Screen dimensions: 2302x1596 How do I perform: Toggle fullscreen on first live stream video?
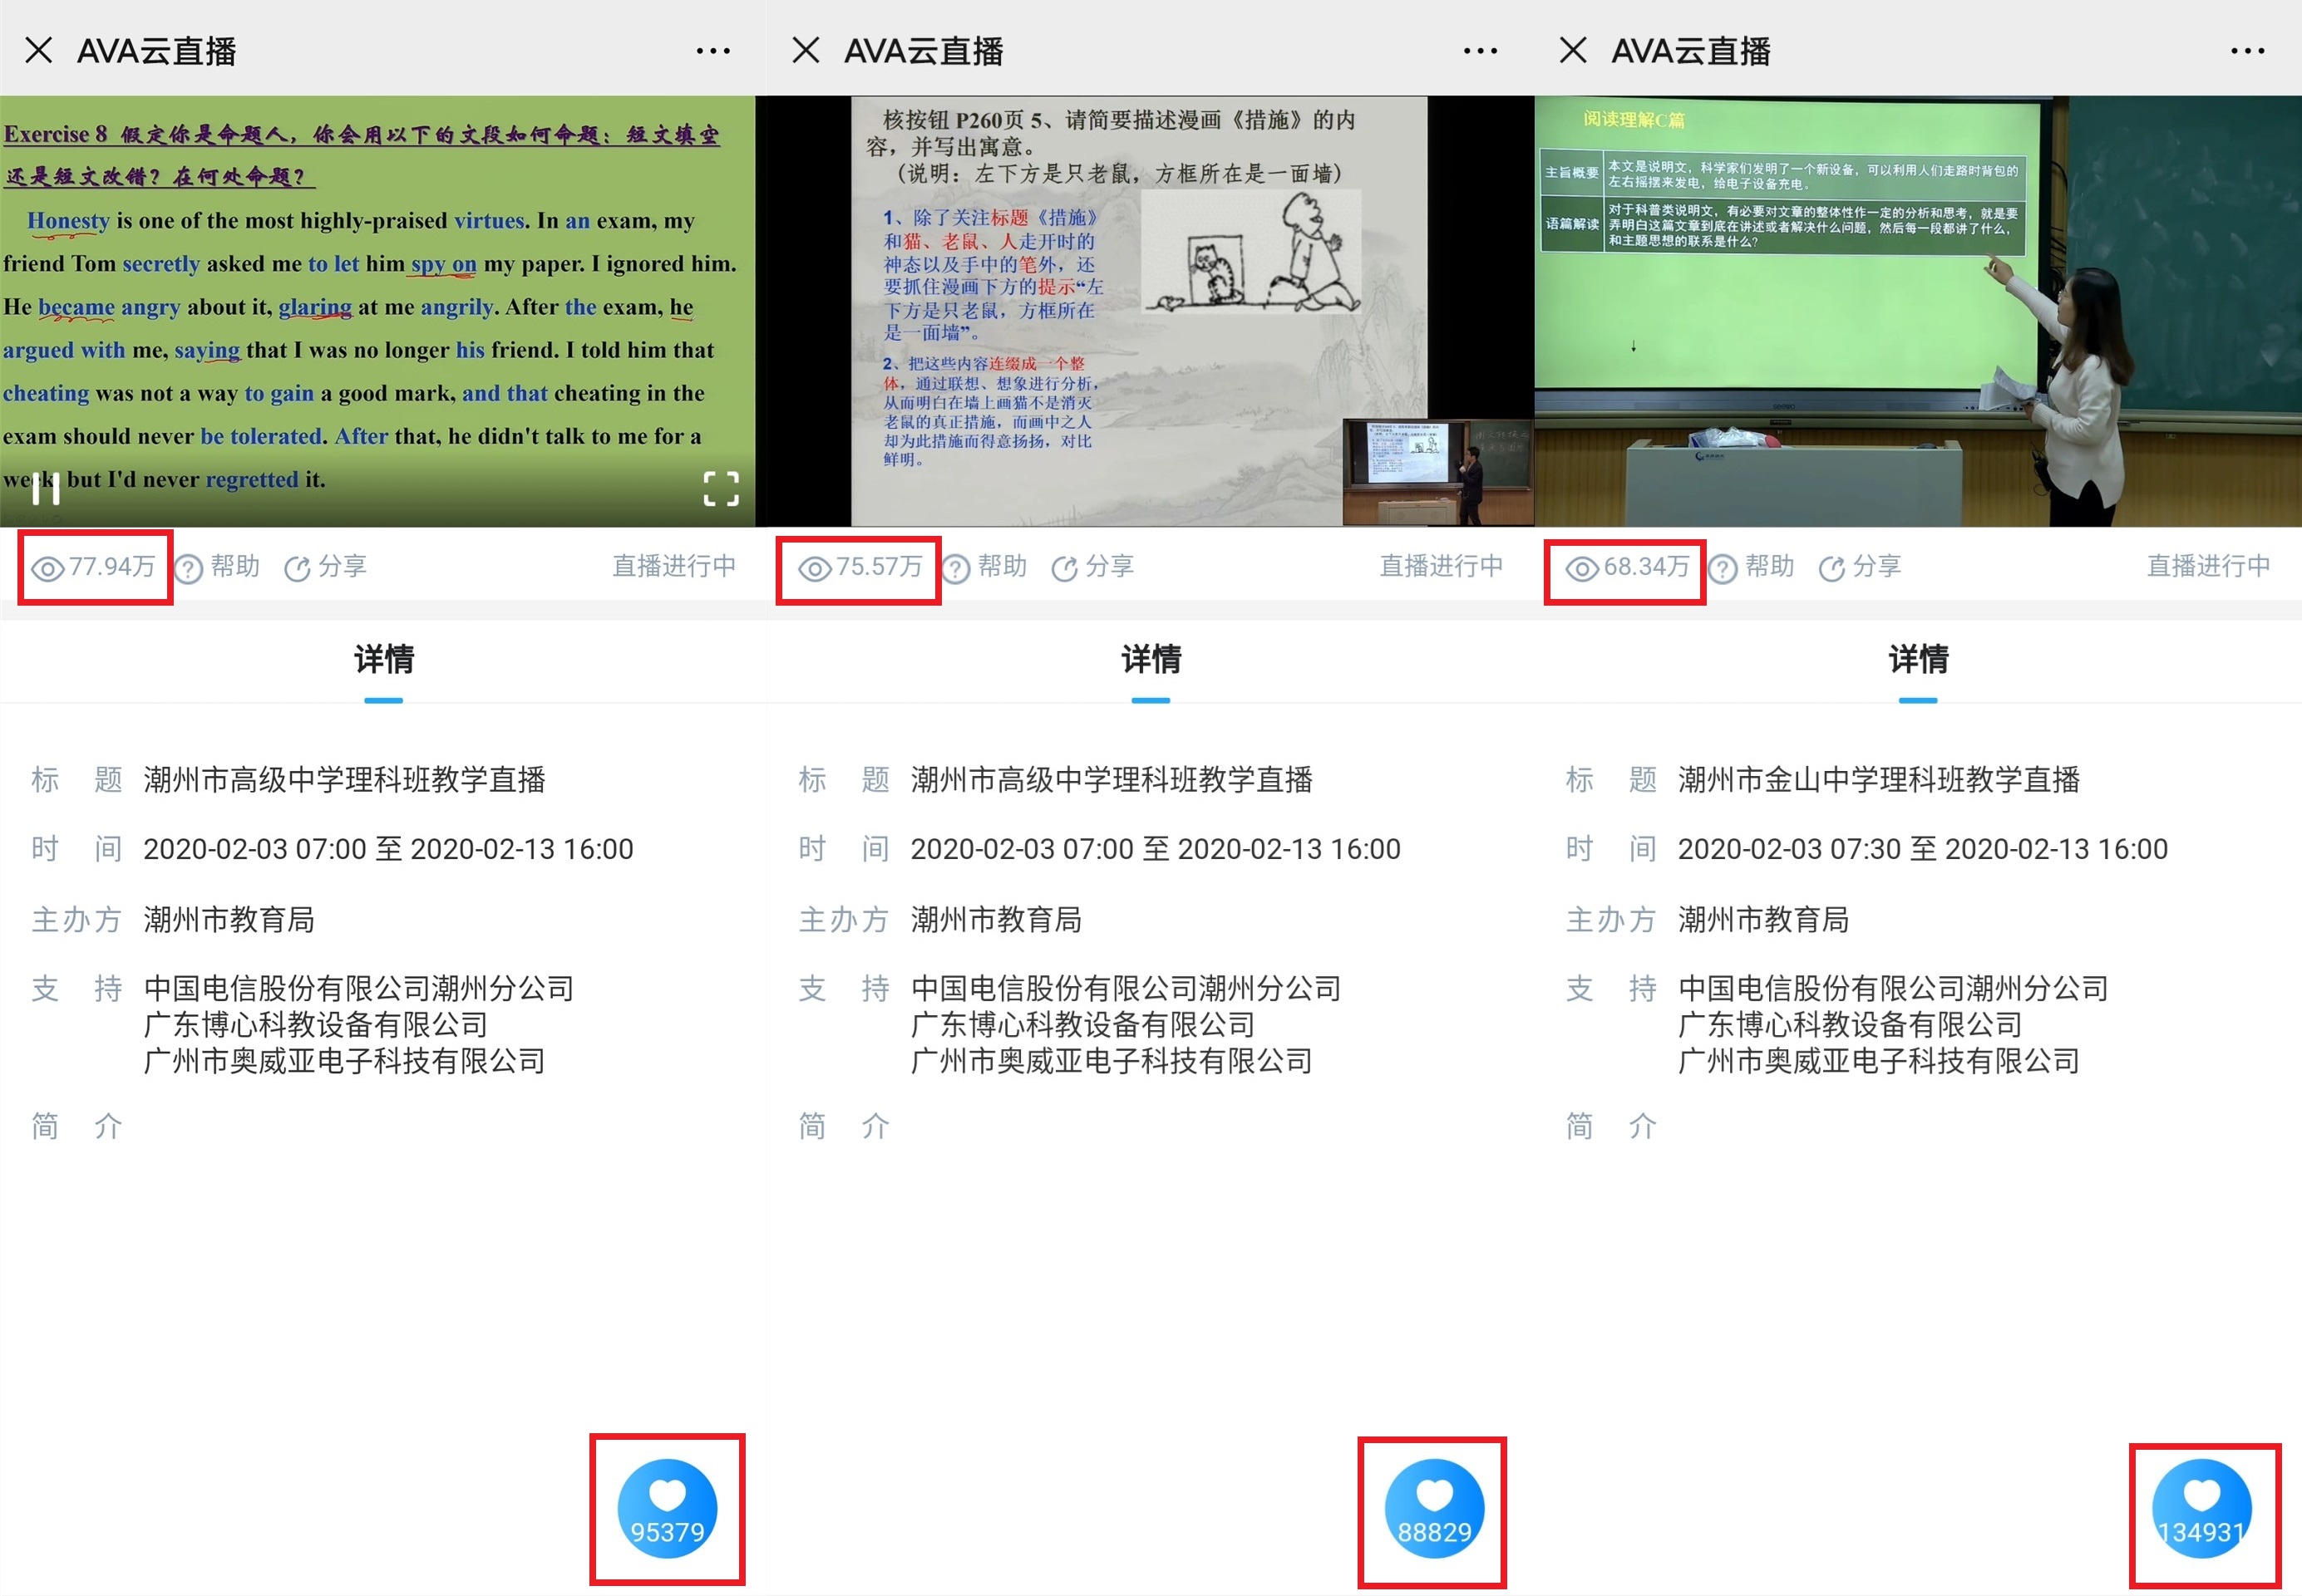(721, 489)
